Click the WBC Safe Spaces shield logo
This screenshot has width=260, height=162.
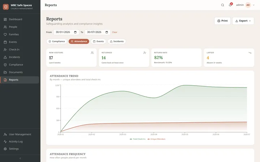tap(6, 7)
